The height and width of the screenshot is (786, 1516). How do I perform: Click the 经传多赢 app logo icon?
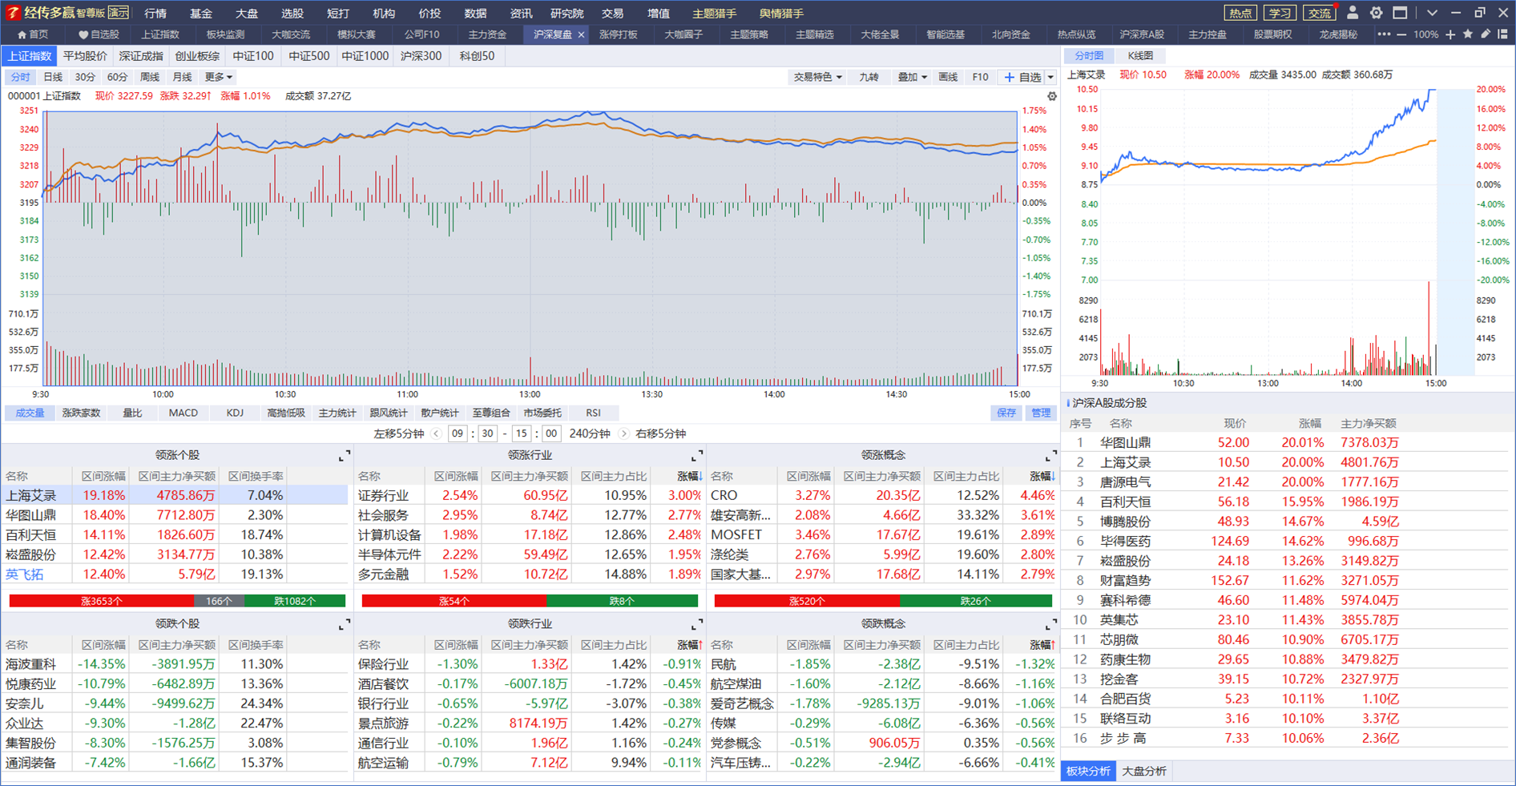click(12, 12)
